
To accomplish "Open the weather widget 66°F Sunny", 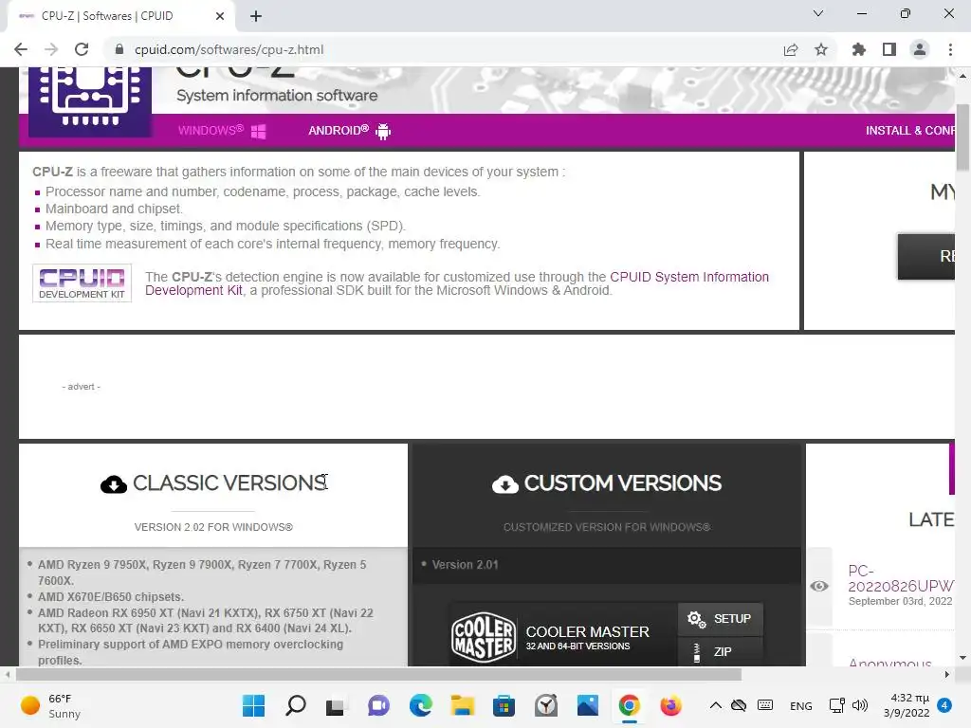I will [51, 705].
